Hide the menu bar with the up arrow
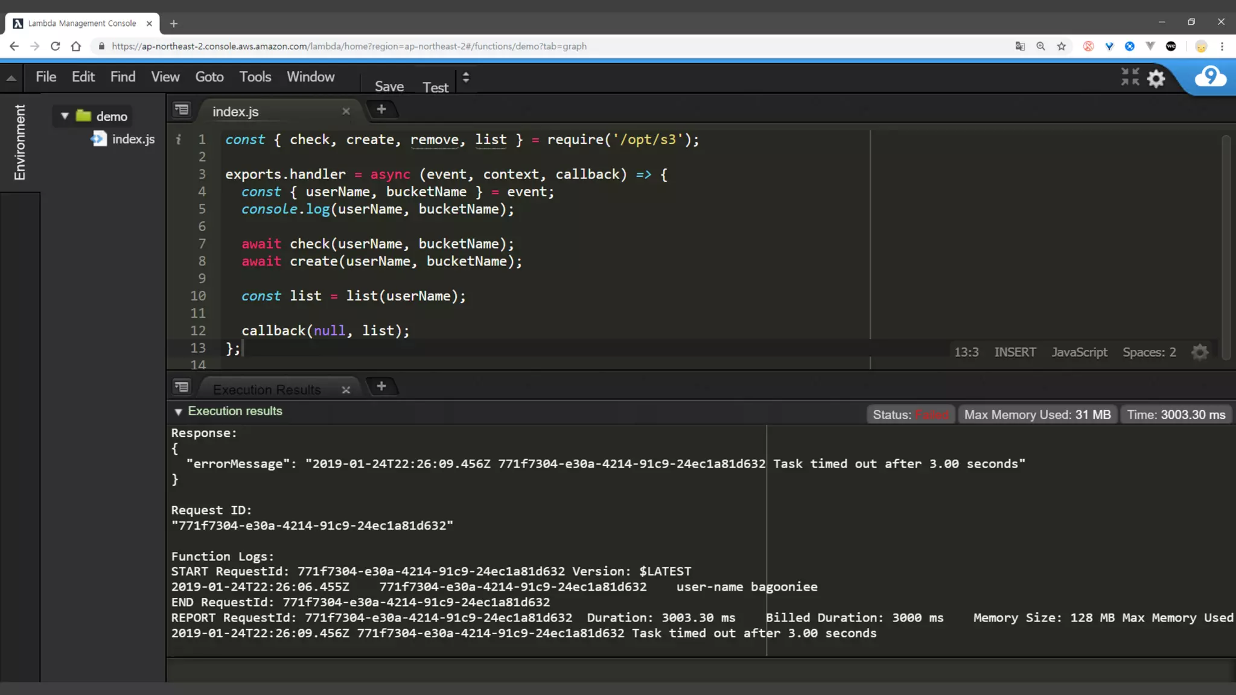 click(x=11, y=78)
